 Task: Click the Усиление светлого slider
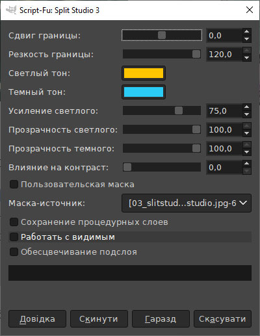coord(162,110)
